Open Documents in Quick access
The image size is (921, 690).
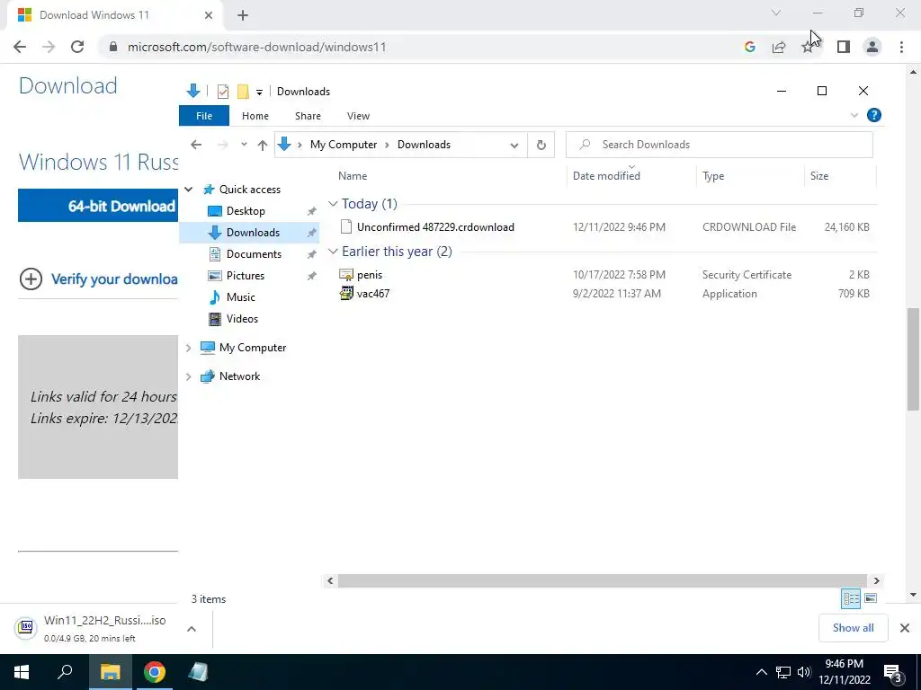(x=254, y=254)
